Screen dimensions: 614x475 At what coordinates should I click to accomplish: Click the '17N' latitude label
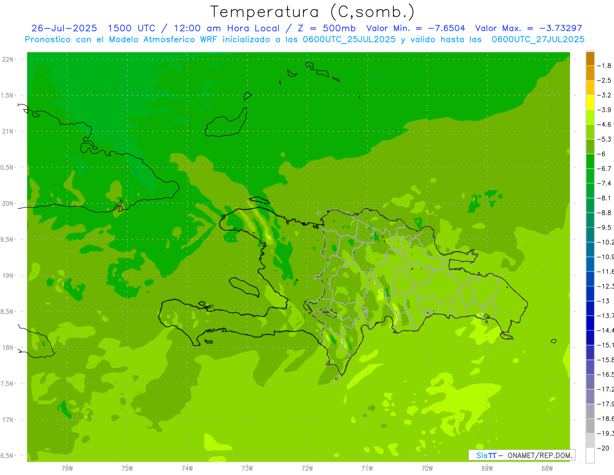[x=8, y=420]
